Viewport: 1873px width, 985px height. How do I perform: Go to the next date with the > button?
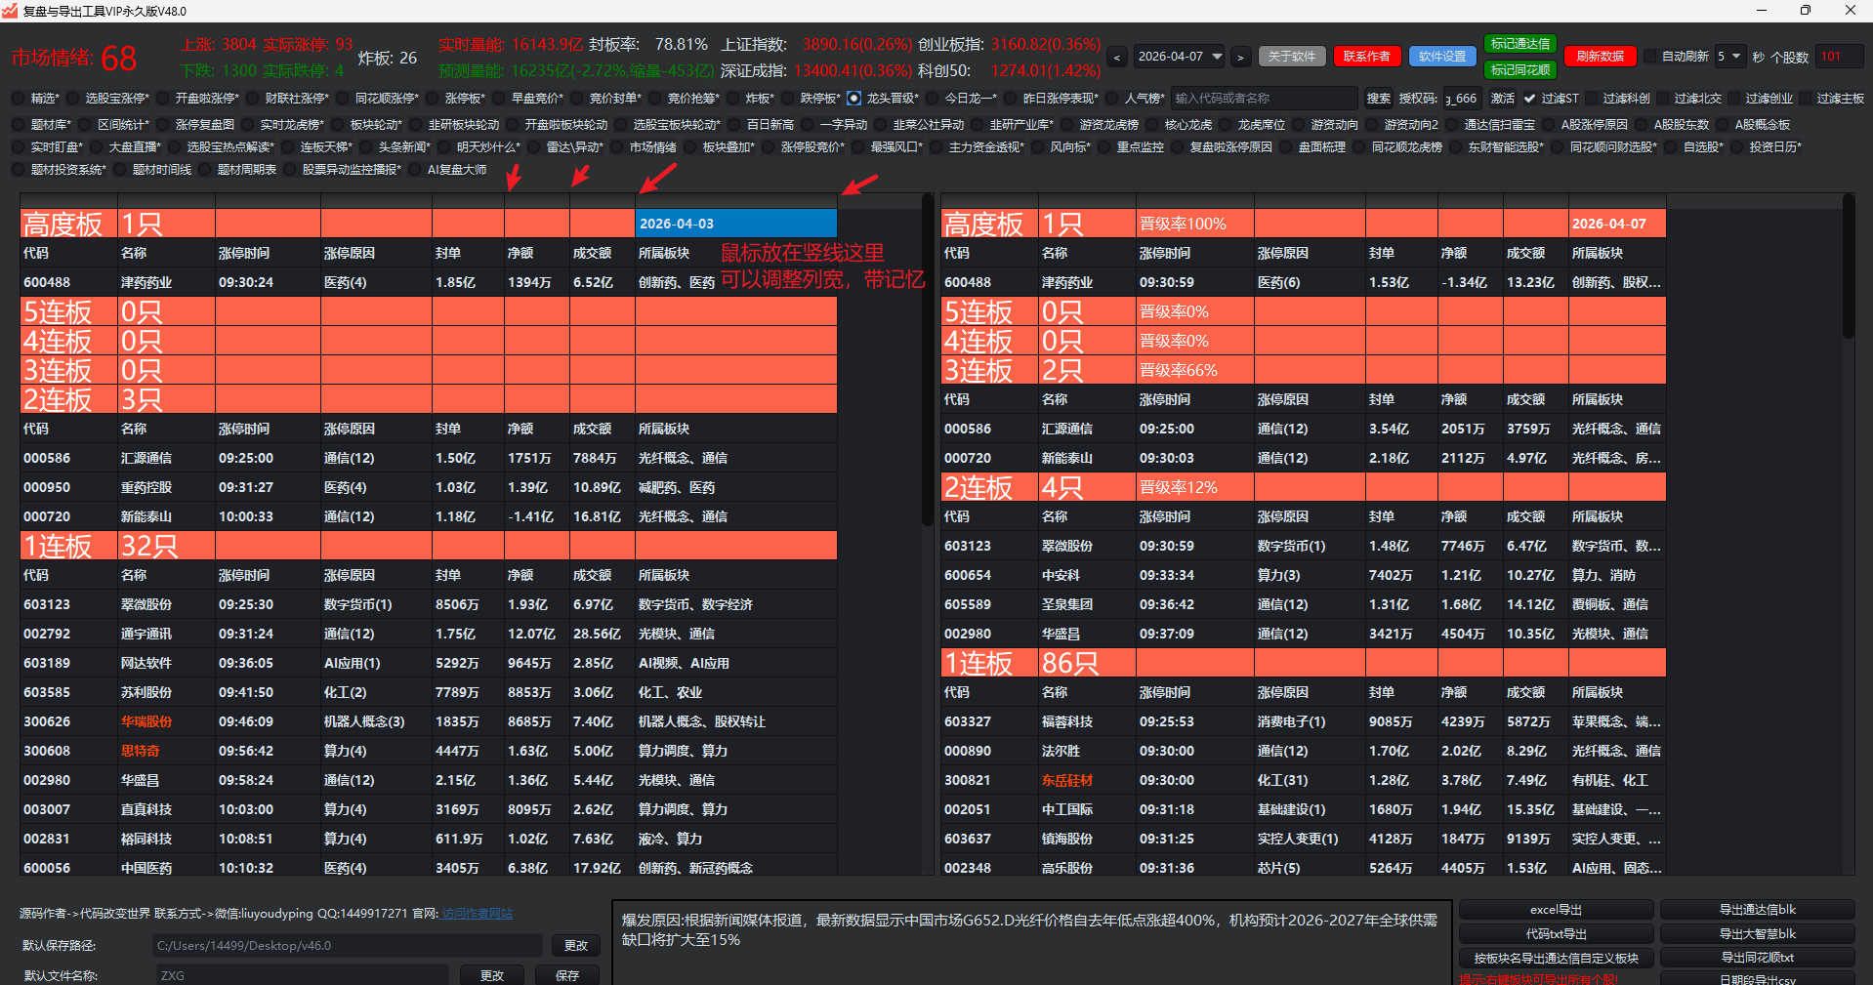(x=1240, y=58)
